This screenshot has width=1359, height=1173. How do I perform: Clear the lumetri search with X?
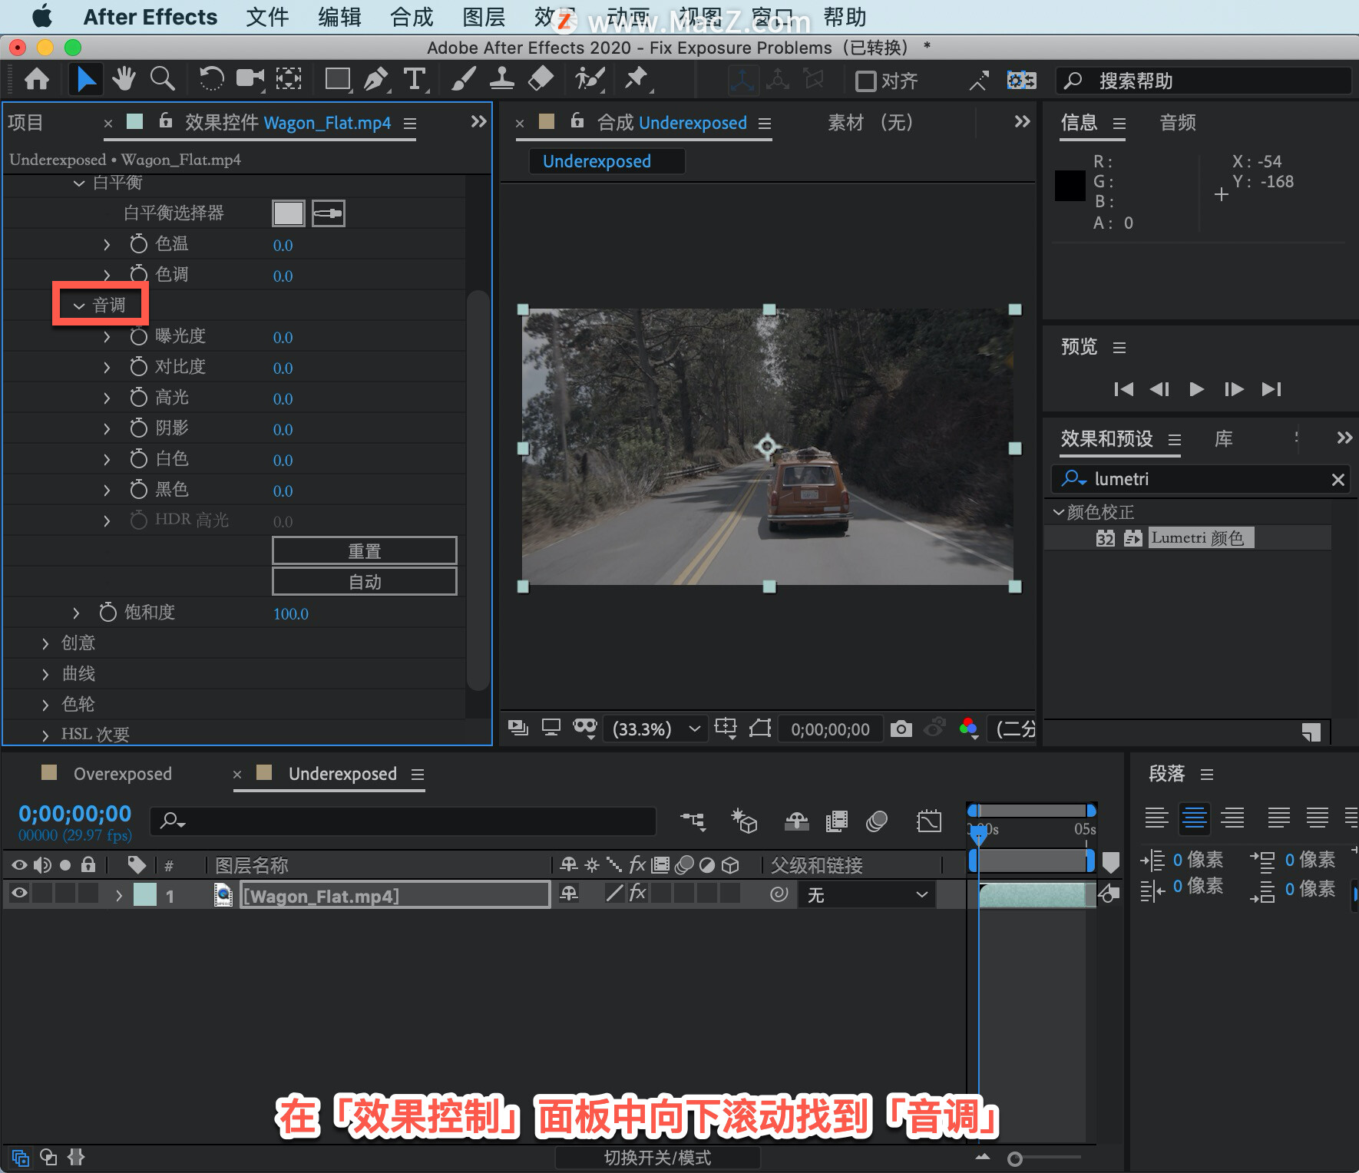(x=1338, y=480)
